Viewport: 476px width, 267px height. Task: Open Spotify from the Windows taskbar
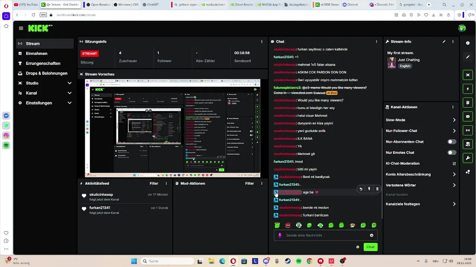pyautogui.click(x=299, y=261)
